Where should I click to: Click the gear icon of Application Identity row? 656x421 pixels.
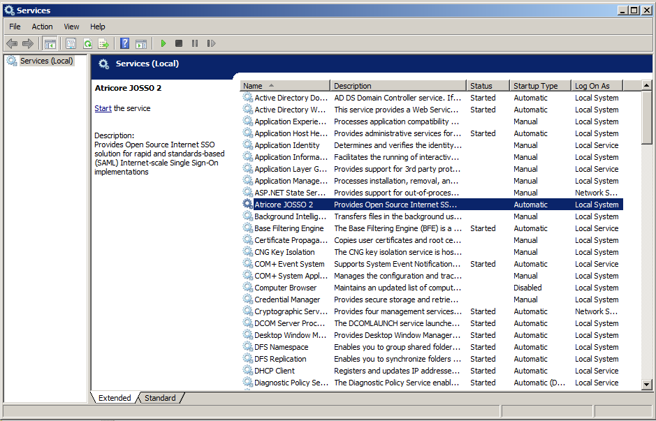click(x=248, y=145)
